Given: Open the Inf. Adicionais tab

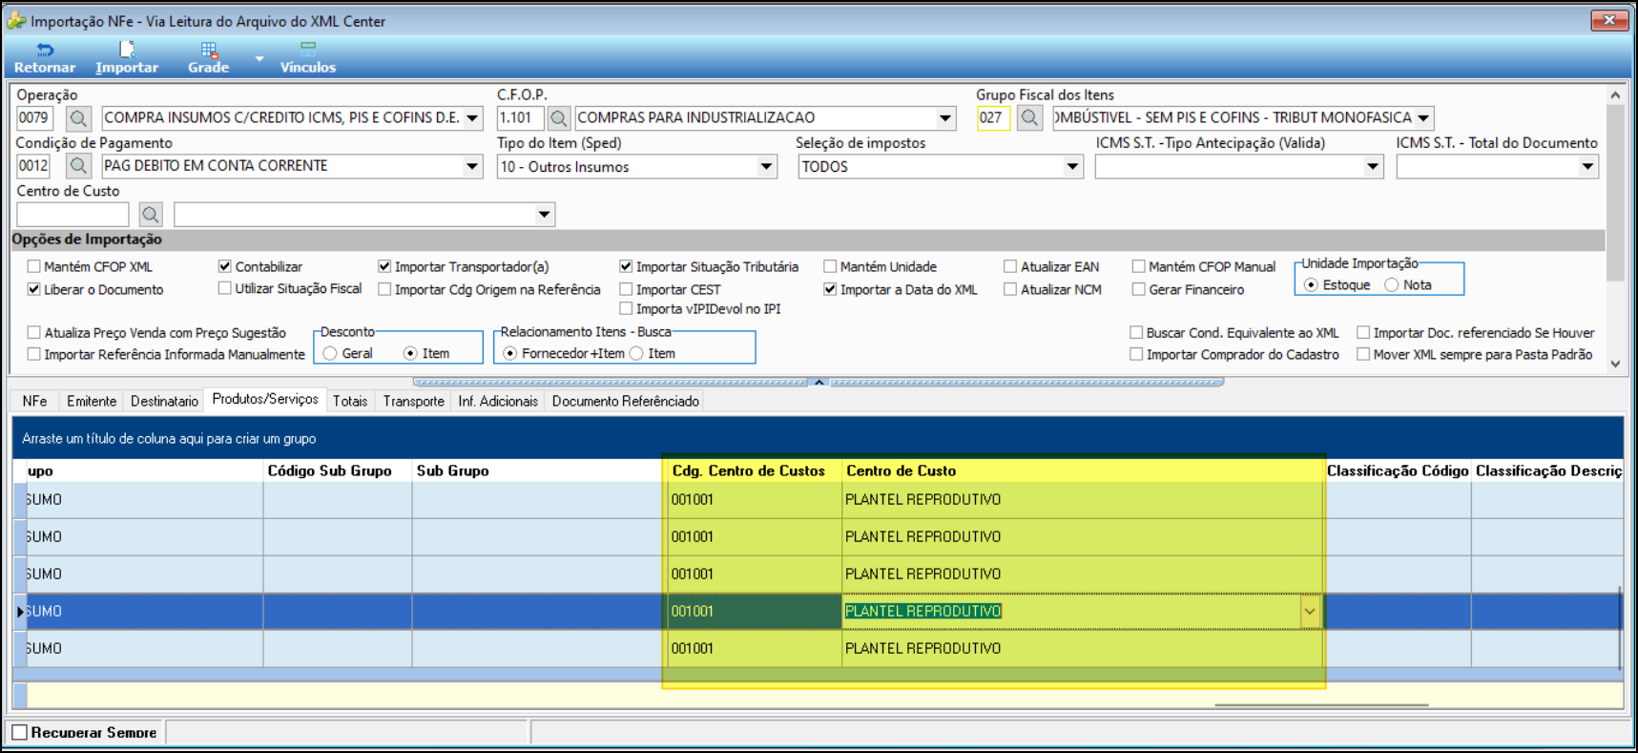Looking at the screenshot, I should click(x=498, y=402).
